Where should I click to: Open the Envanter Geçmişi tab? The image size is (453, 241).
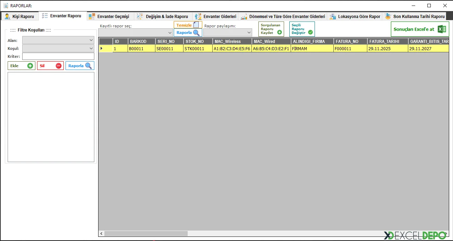click(109, 16)
